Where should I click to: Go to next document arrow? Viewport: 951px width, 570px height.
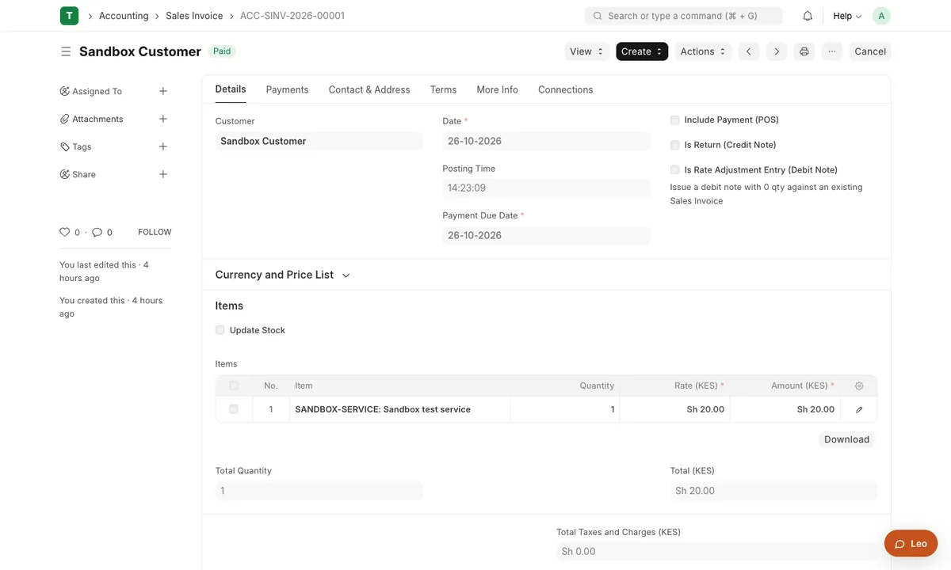tap(777, 51)
